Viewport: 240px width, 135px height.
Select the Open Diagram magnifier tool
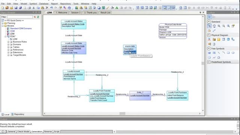click(228, 26)
